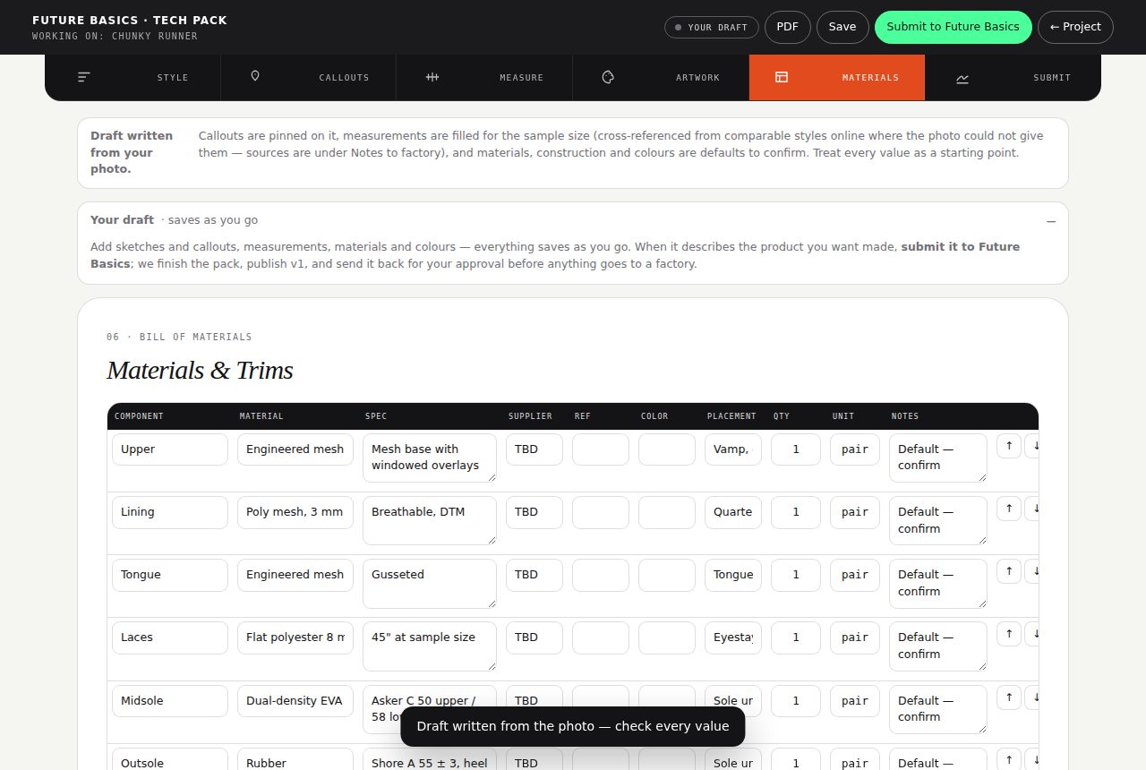Edit the notes field in the Upper row
This screenshot has width=1146, height=770.
click(938, 458)
